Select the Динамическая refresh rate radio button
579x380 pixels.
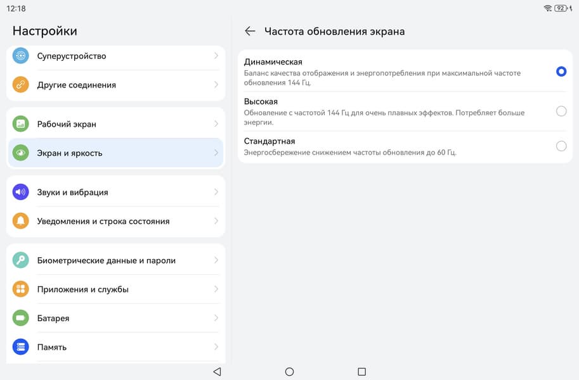(x=561, y=72)
